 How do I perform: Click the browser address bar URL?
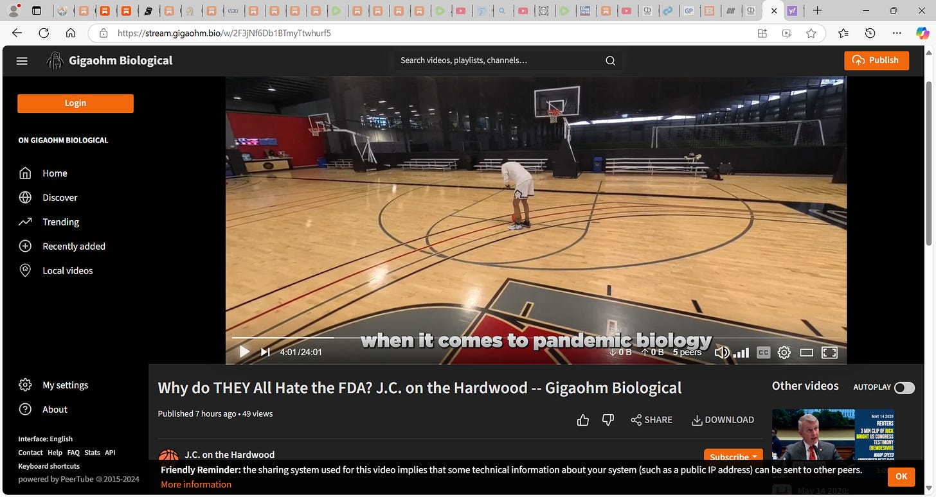[224, 33]
